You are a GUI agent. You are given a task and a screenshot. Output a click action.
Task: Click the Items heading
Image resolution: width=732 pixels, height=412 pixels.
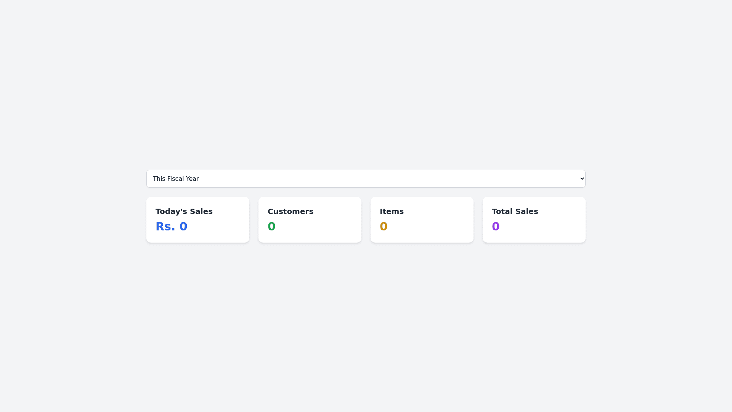click(392, 211)
